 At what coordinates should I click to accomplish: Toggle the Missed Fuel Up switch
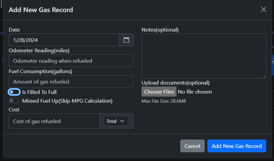tap(14, 101)
